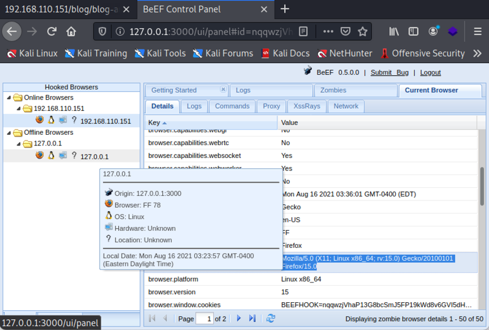Close the Getting Started tab
This screenshot has height=330, width=489.
coord(224,89)
